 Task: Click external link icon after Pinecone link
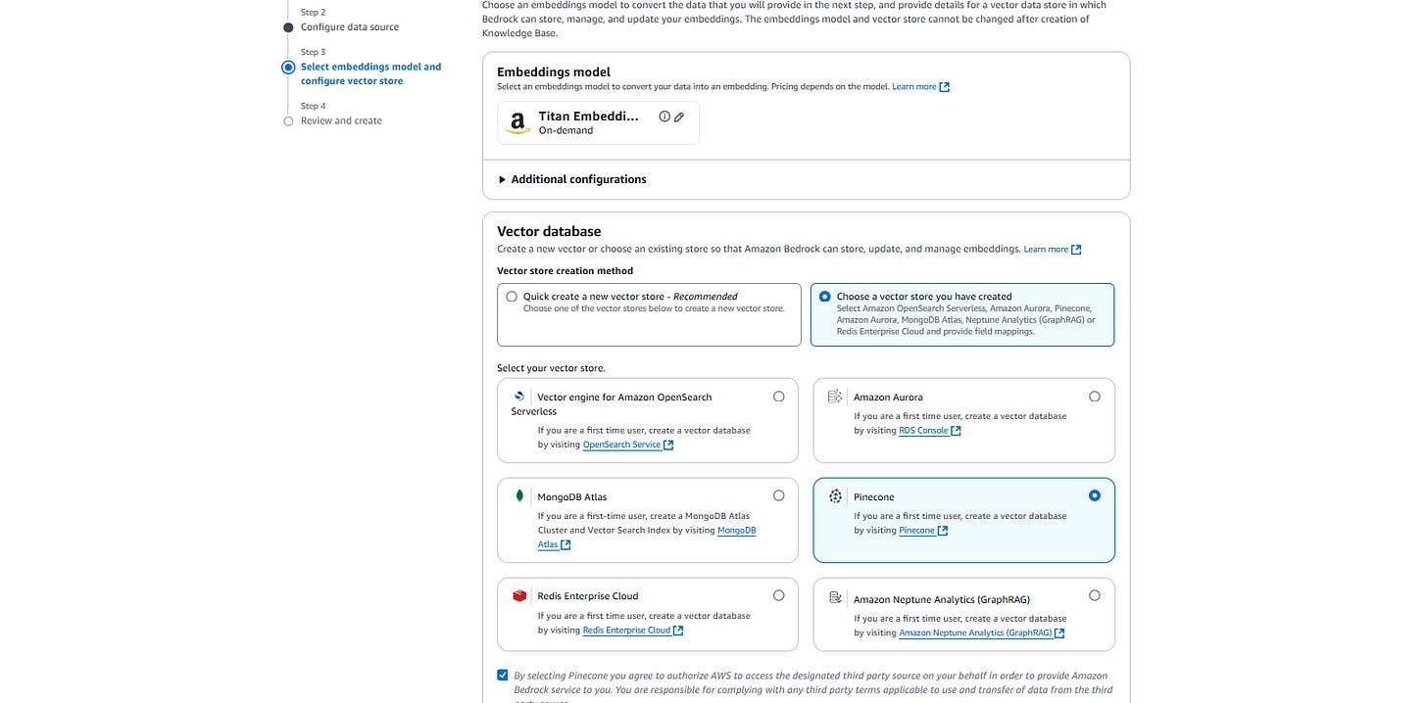point(943,531)
